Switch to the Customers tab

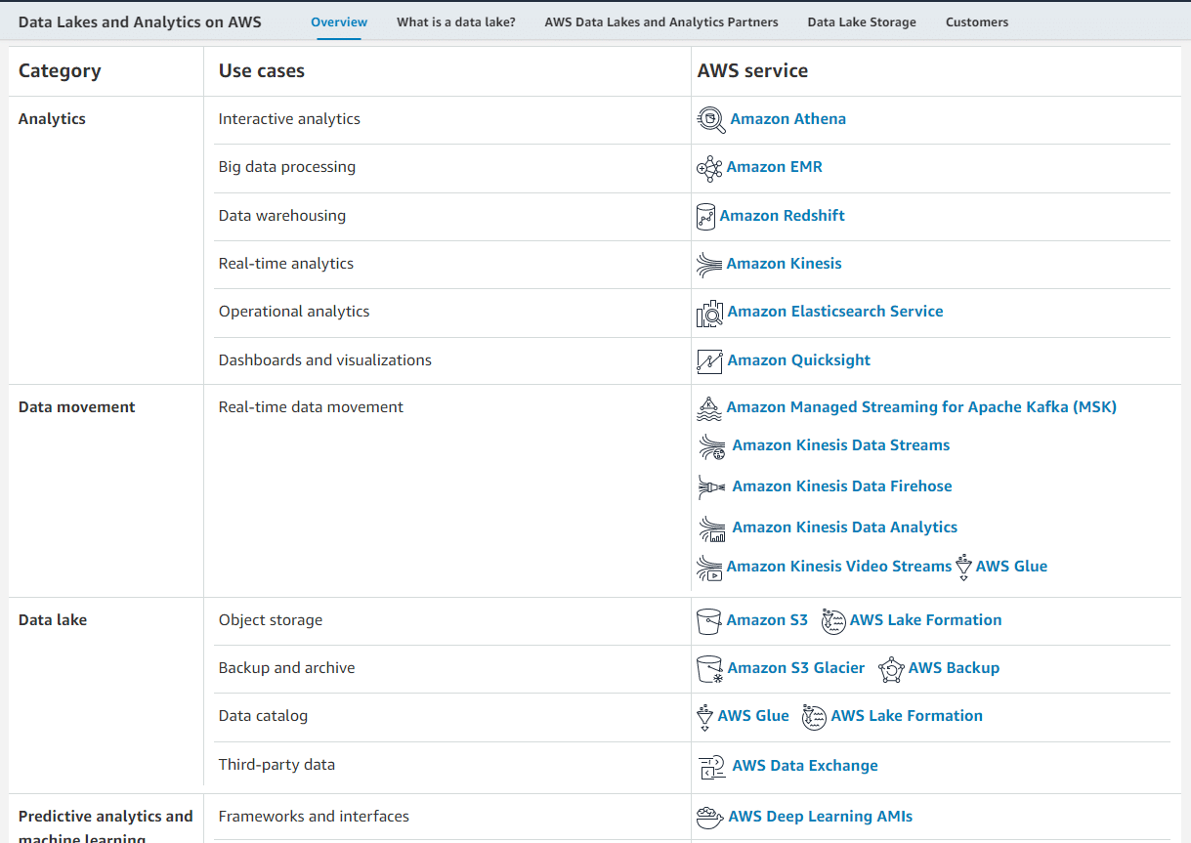976,21
